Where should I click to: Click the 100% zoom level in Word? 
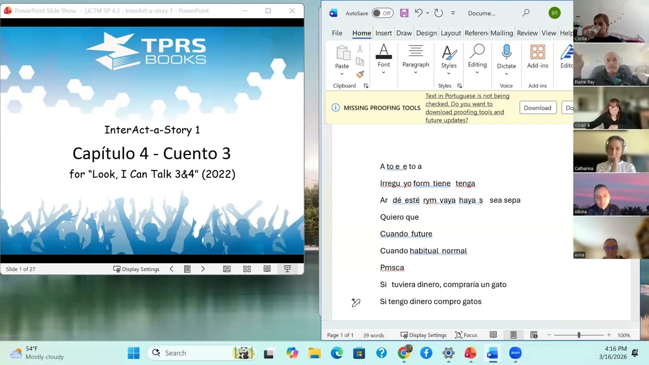(624, 335)
